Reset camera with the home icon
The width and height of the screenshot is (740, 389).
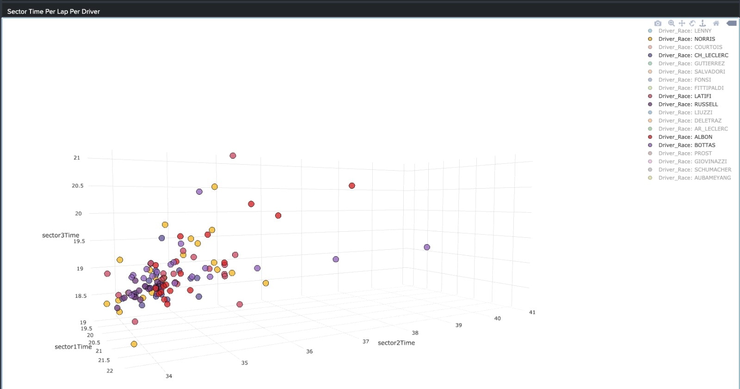716,23
